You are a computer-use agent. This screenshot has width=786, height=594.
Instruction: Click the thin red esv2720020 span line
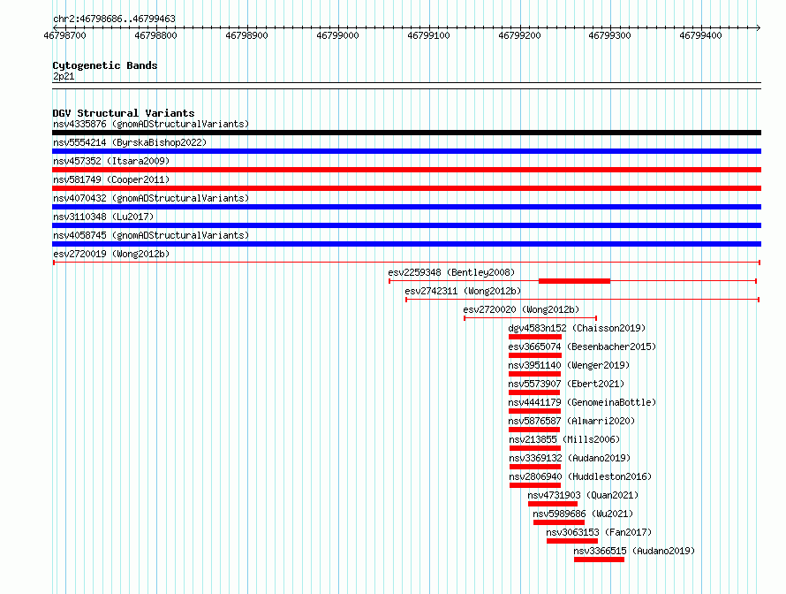[x=531, y=318]
